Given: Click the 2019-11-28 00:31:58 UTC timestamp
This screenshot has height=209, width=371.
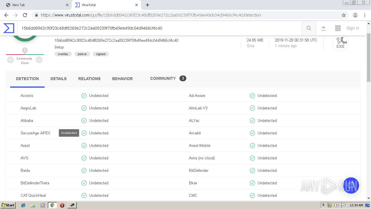Looking at the screenshot, I should click(x=296, y=40).
